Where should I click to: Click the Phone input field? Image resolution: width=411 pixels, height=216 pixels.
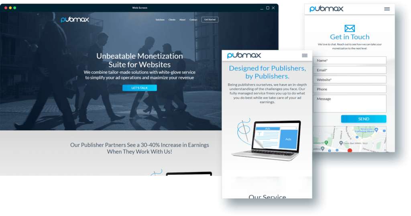coord(349,89)
